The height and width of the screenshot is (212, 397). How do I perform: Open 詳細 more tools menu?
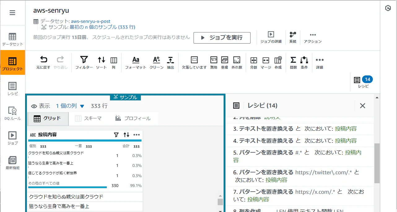[x=320, y=62]
